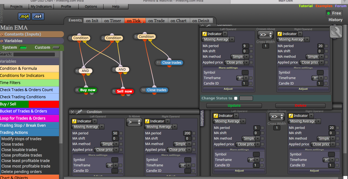Close the Is Above Condition panel
Viewport: 348px width, 179px height.
(72, 112)
